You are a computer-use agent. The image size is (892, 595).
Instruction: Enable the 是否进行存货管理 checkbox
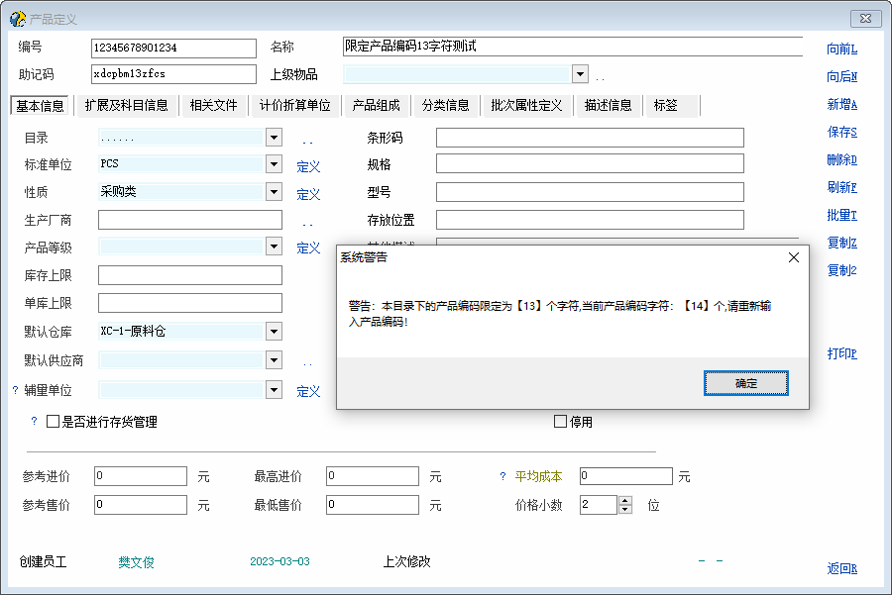(x=54, y=422)
